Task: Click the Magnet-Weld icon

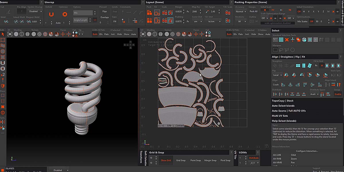Action: click(x=28, y=21)
